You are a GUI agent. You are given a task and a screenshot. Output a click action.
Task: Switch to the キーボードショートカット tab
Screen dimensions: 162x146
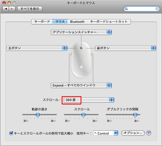click(x=109, y=22)
